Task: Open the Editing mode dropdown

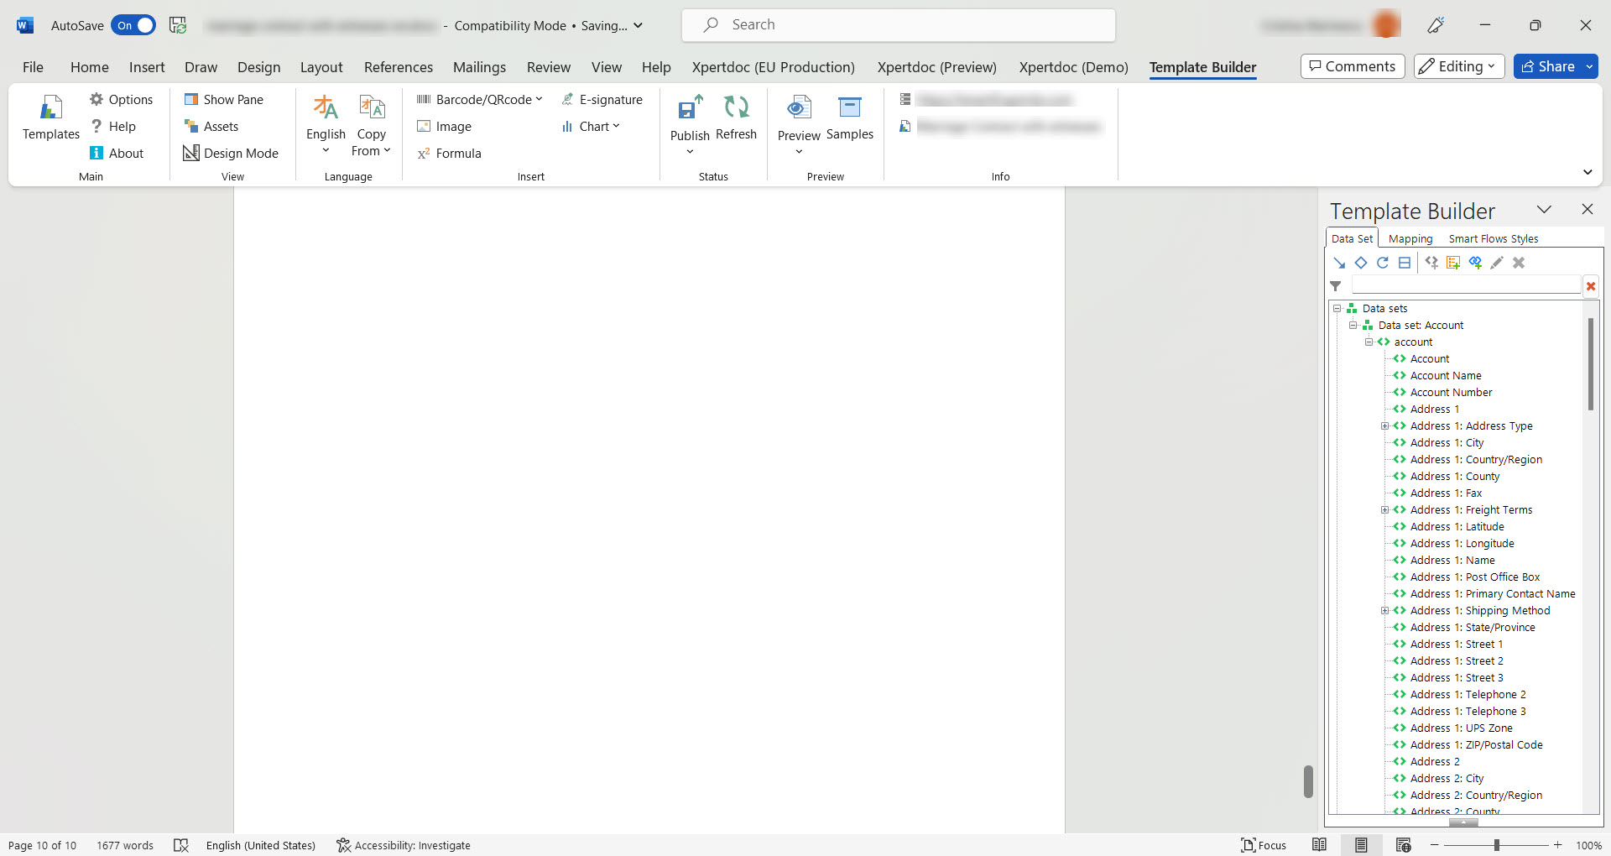Action: (1459, 66)
